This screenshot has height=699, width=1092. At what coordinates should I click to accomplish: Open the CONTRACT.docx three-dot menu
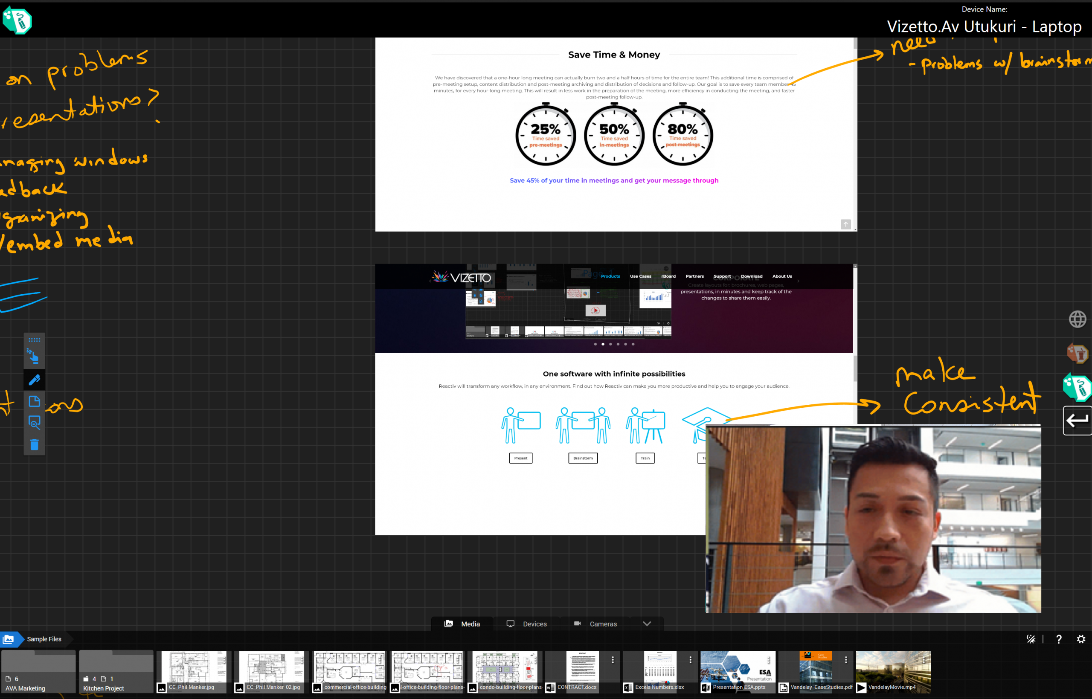click(x=613, y=659)
